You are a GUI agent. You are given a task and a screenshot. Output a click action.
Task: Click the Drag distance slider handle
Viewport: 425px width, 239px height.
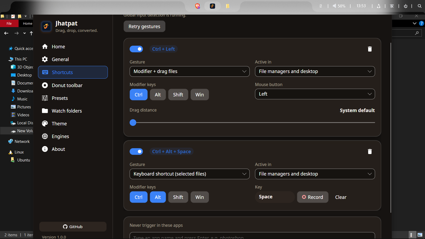(133, 122)
